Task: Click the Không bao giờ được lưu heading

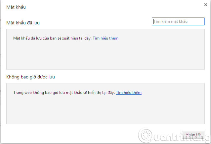Action: coord(30,77)
